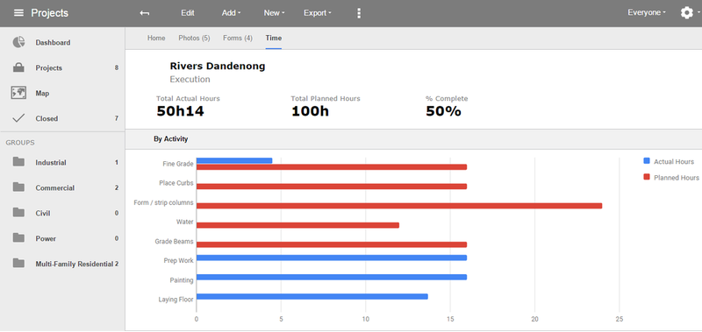Switch to the Home tab
This screenshot has height=332, width=702.
click(x=156, y=38)
